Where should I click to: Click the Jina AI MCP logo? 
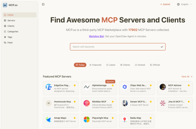click(x=163, y=103)
